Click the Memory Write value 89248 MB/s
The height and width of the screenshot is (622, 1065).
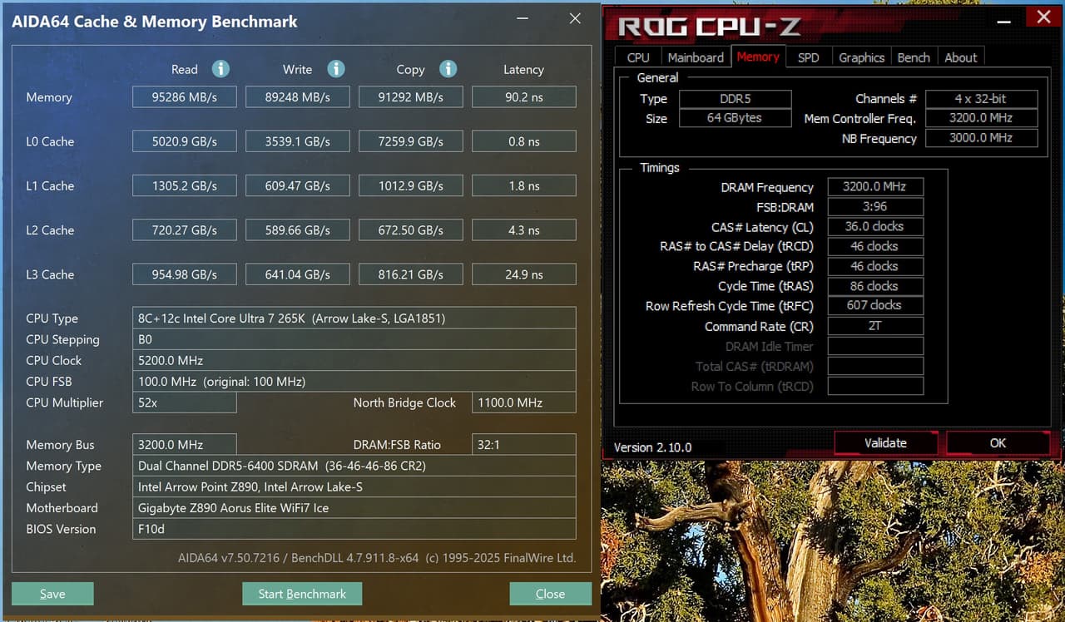(x=298, y=96)
